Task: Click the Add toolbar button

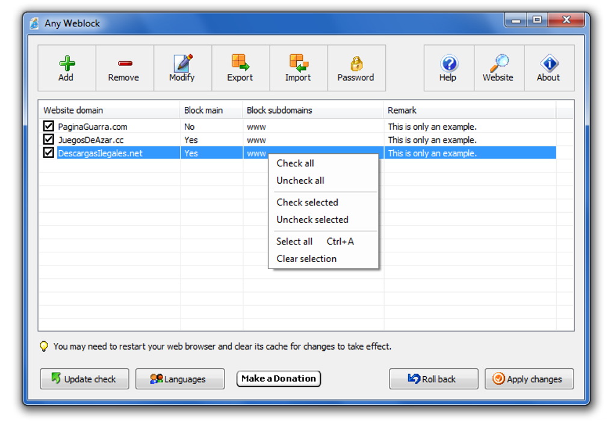Action: (x=67, y=68)
